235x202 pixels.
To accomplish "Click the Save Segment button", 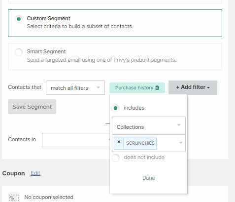I will click(x=32, y=107).
